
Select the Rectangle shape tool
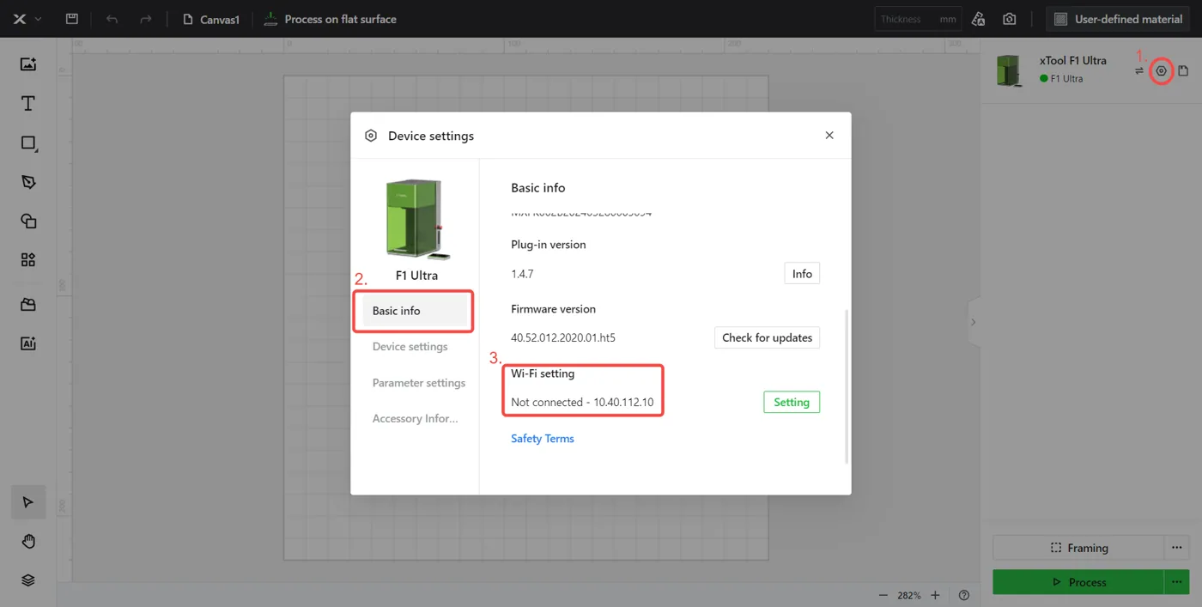click(x=28, y=143)
